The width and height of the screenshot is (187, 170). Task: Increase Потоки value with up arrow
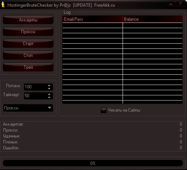point(49,85)
